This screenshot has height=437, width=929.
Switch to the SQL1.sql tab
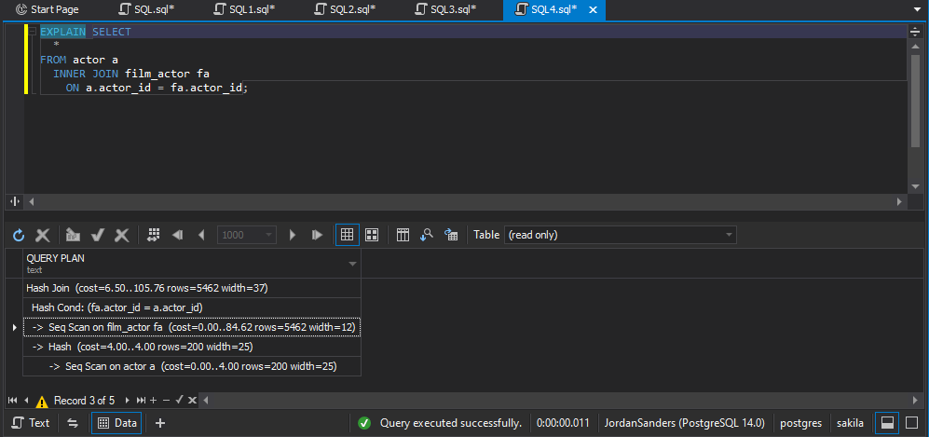(245, 9)
